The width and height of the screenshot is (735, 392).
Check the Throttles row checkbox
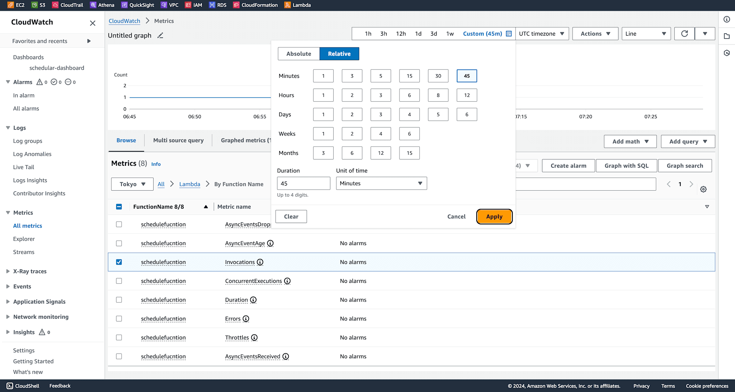tap(119, 337)
